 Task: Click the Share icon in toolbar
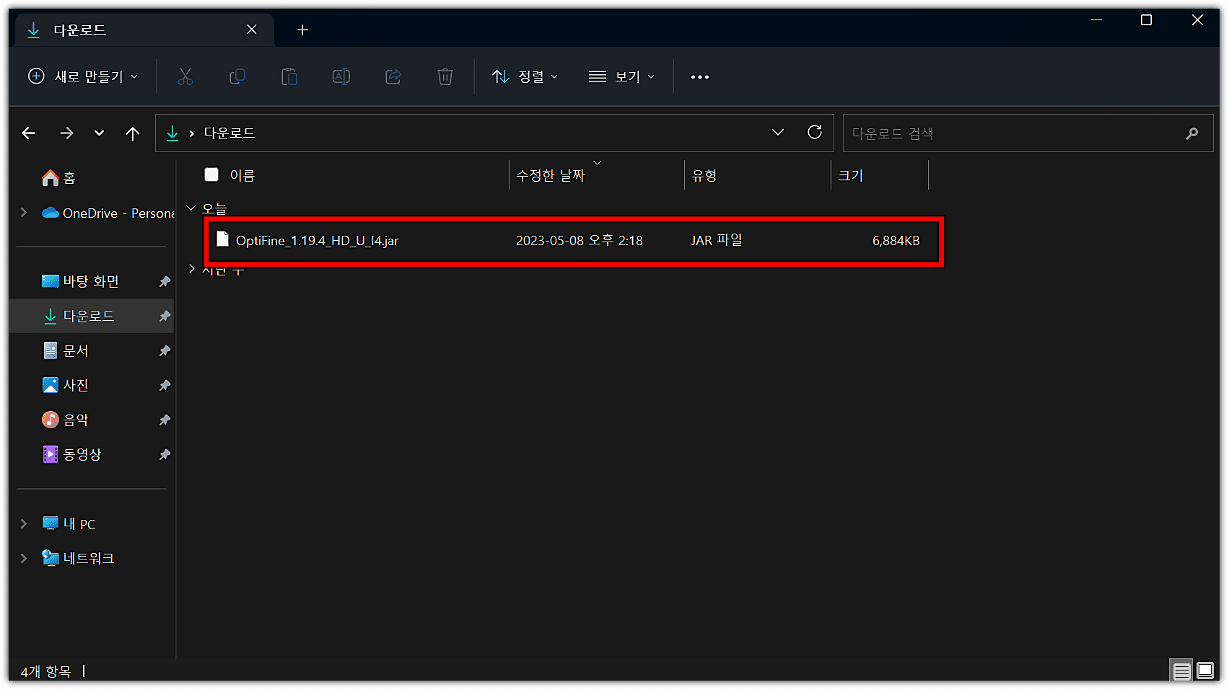pos(393,76)
